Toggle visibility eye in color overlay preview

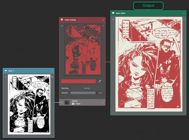point(62,26)
